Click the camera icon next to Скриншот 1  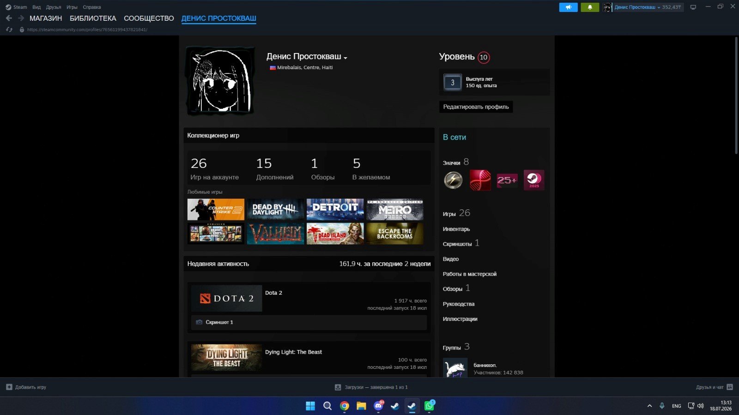[x=199, y=322]
